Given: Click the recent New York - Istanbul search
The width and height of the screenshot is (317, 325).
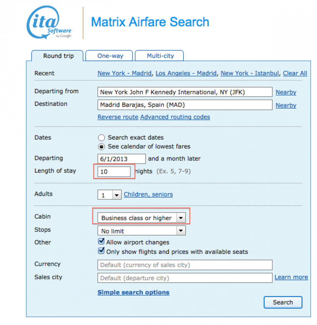Looking at the screenshot, I should point(250,73).
